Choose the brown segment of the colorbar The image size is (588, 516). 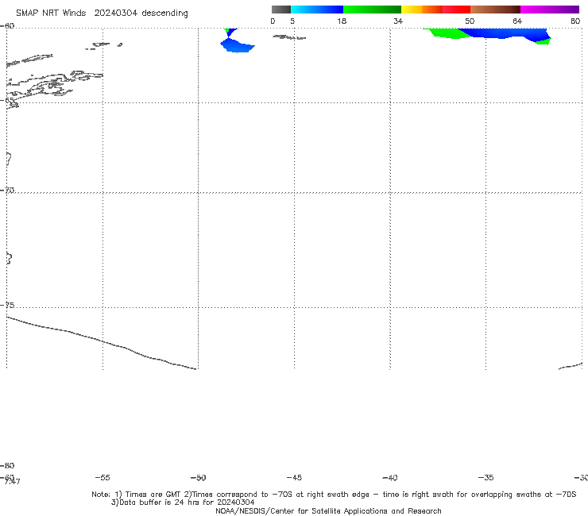pos(495,10)
